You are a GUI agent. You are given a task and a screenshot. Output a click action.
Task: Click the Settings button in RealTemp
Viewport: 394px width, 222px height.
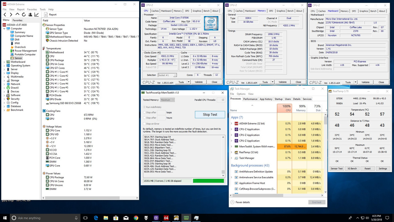click(x=383, y=169)
